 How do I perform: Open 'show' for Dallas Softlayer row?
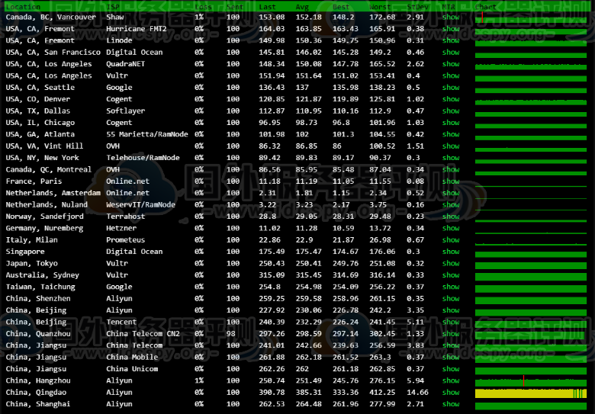[x=450, y=111]
